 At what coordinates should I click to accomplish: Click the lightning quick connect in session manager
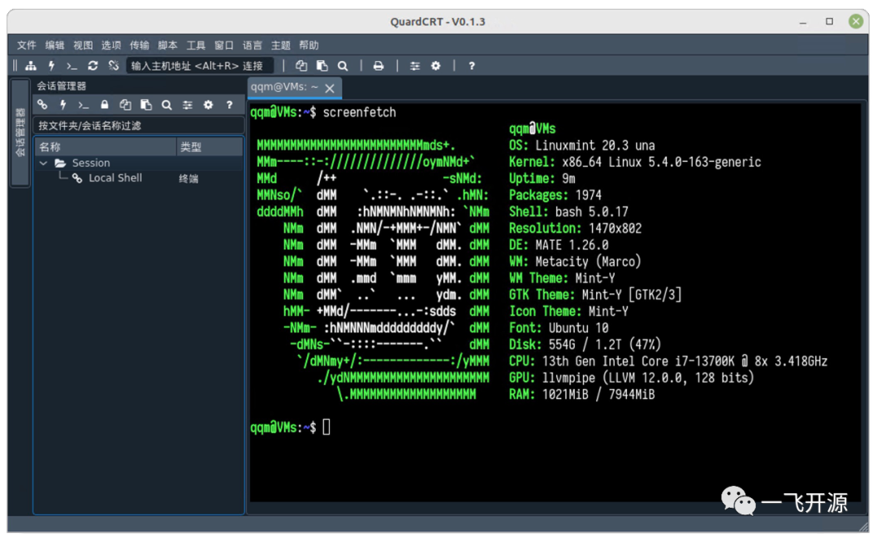(x=63, y=105)
